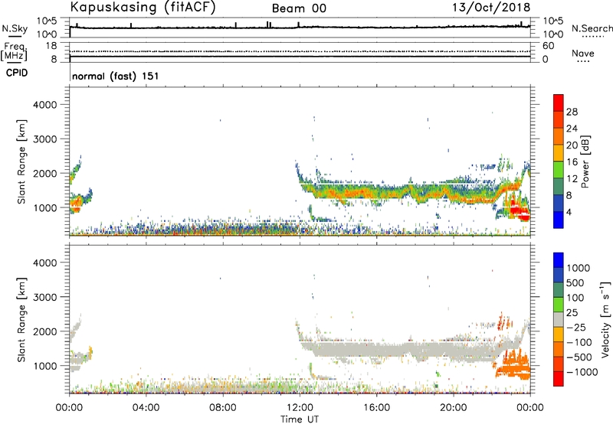Click the Time UT axis title
The image size is (613, 424).
click(300, 419)
